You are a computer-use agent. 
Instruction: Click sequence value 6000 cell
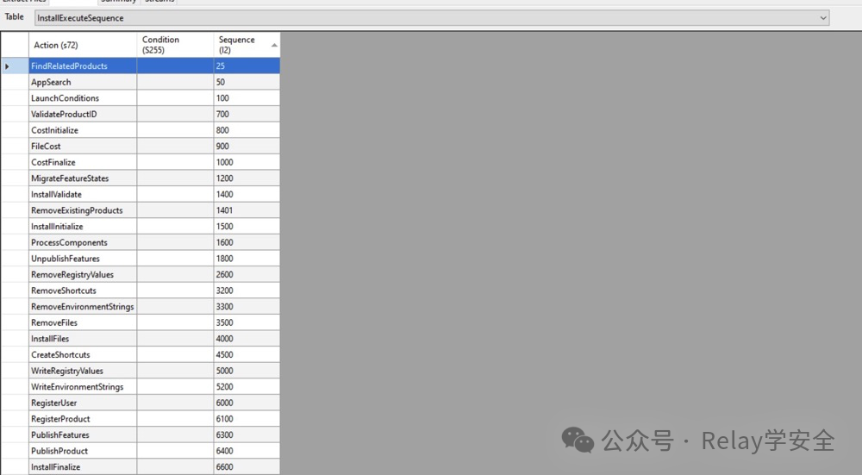[247, 403]
